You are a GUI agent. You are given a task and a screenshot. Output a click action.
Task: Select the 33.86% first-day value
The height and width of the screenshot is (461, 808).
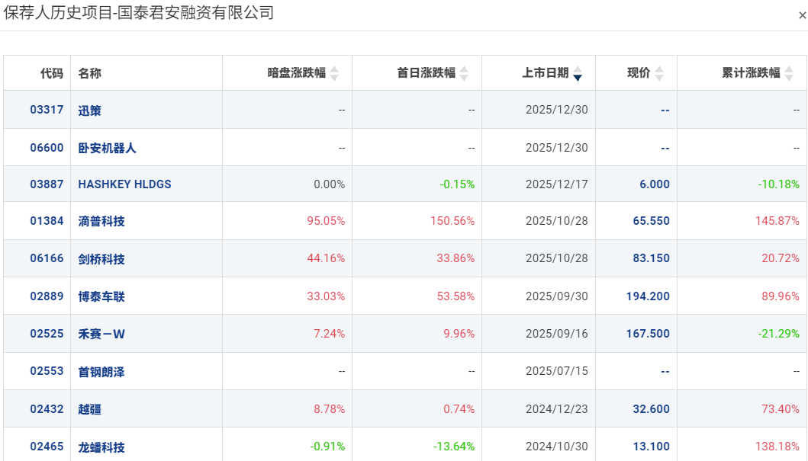click(456, 258)
